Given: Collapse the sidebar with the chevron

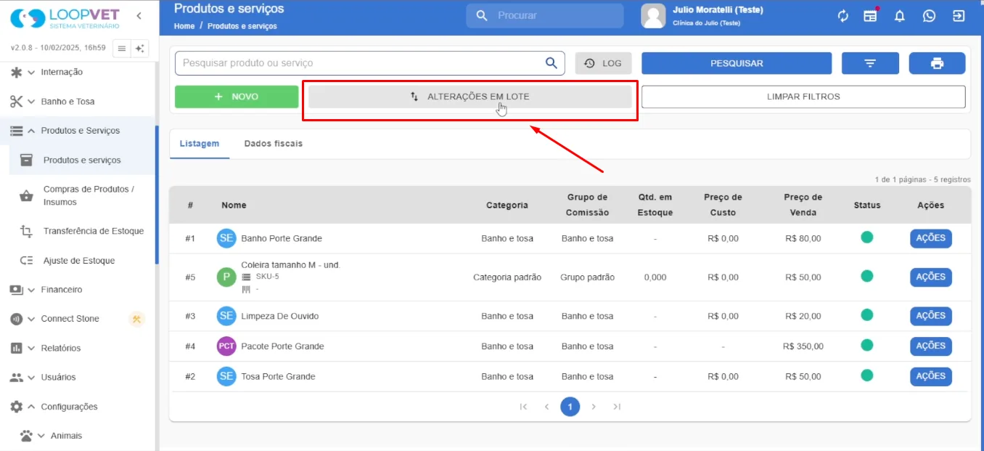Looking at the screenshot, I should [x=139, y=15].
